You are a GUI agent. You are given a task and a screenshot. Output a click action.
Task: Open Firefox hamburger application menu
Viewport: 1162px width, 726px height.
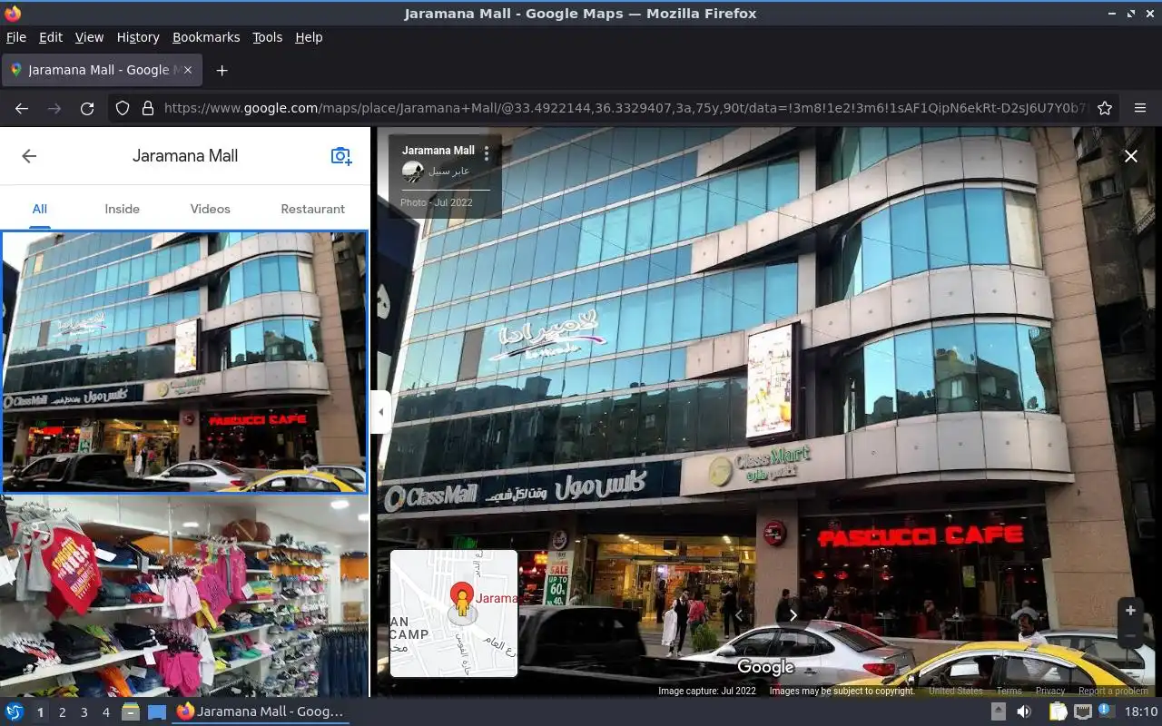(x=1140, y=108)
